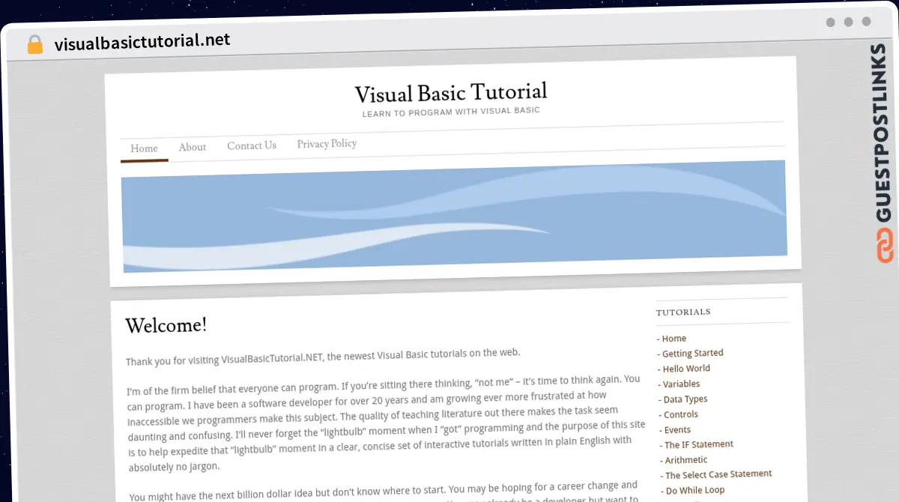Image resolution: width=899 pixels, height=502 pixels.
Task: Go to the Contact Us page
Action: coord(252,145)
